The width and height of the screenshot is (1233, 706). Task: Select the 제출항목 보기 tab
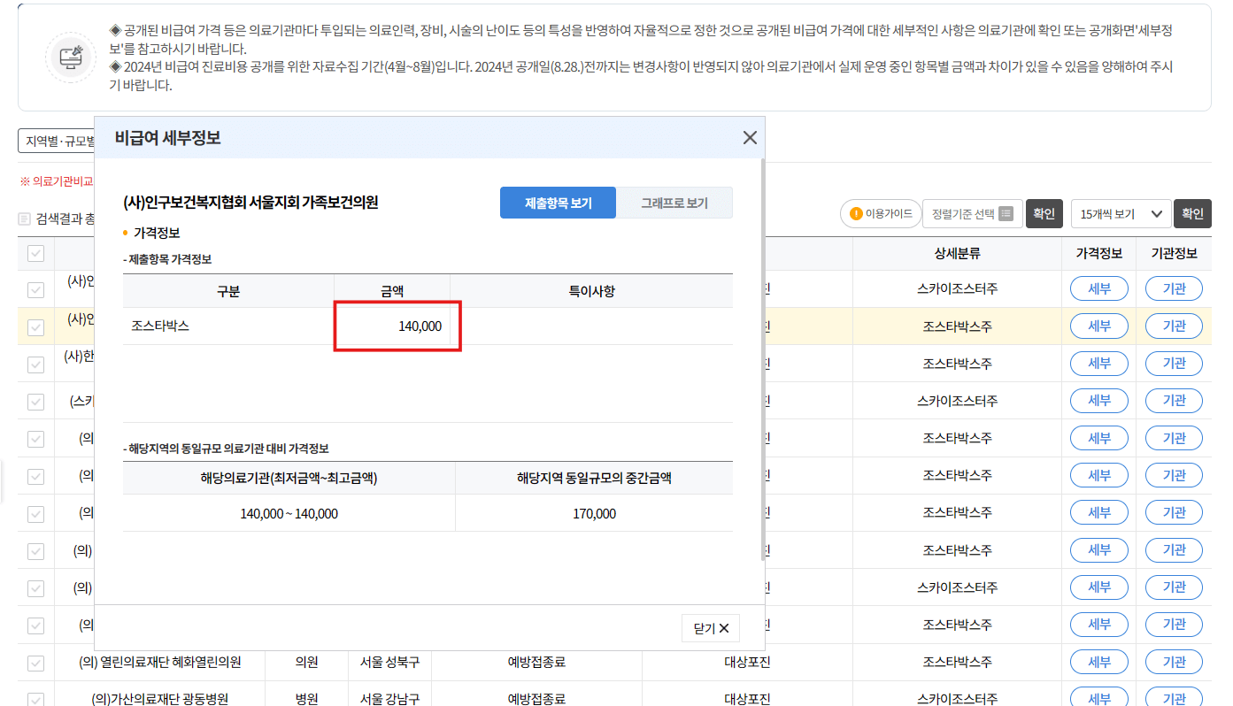558,203
